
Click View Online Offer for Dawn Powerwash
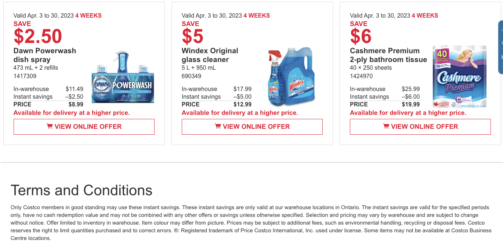84,126
